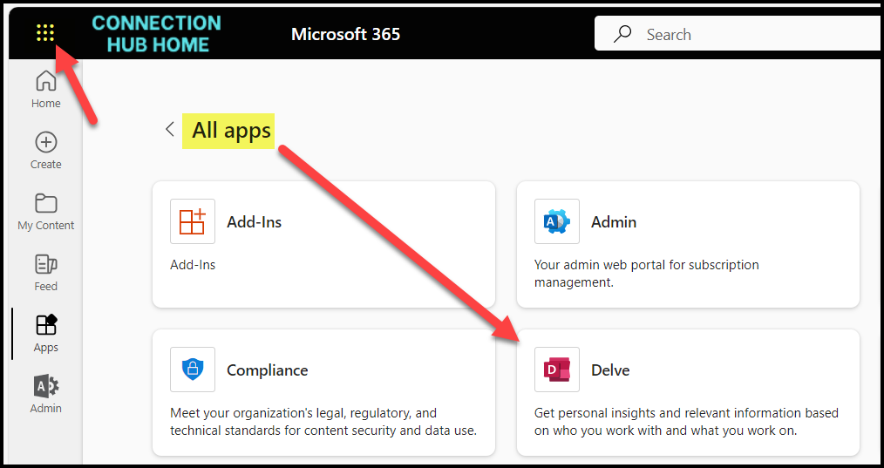This screenshot has height=468, width=884.
Task: Click the Compliance shield icon
Action: 193,370
